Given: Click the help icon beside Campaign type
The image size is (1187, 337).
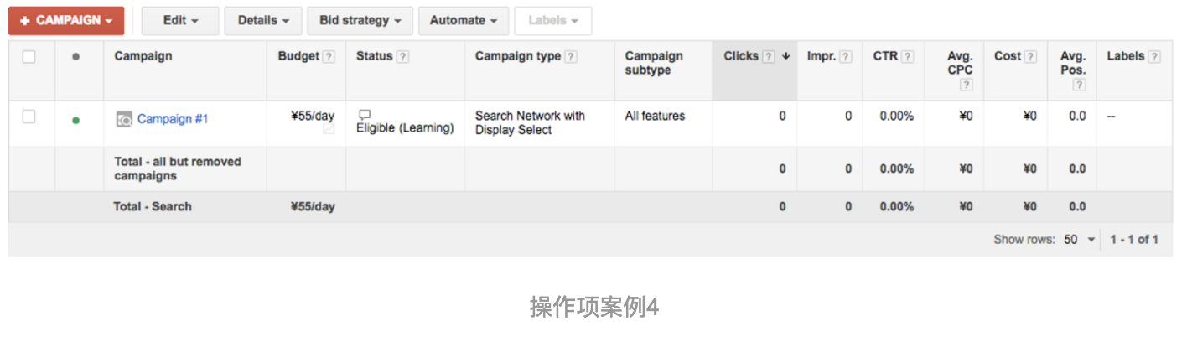Looking at the screenshot, I should coord(571,57).
